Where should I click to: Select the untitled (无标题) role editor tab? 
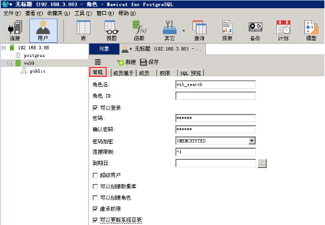[162, 49]
